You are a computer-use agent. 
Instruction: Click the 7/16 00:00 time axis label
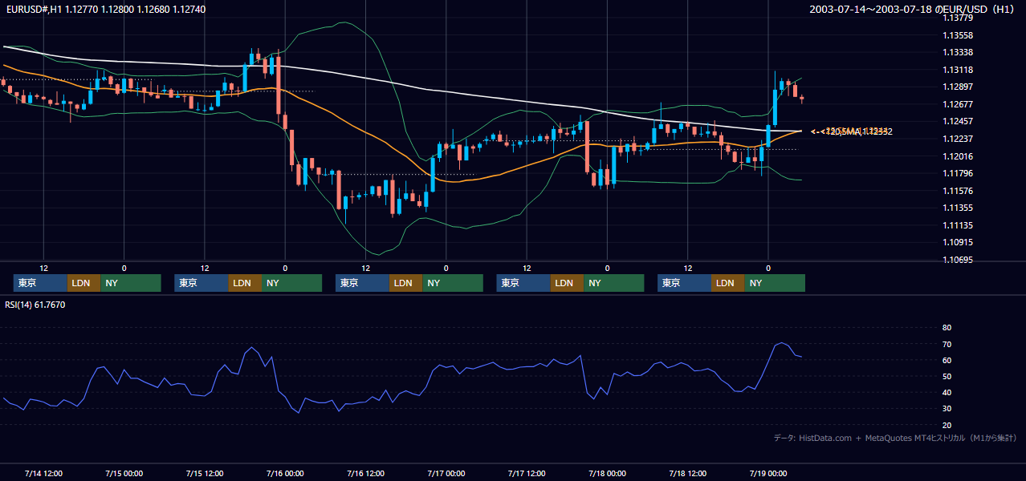285,473
